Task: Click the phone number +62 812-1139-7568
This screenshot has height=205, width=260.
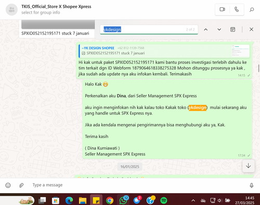Action: point(131,48)
